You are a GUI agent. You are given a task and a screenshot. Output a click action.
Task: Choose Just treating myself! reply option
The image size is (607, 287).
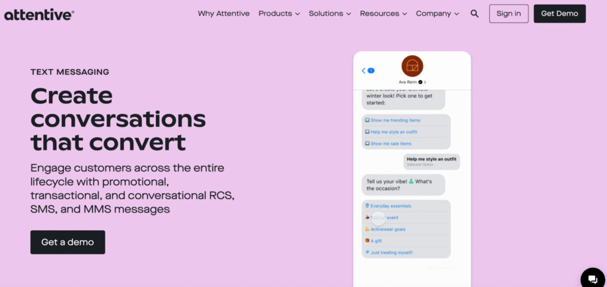(x=406, y=253)
